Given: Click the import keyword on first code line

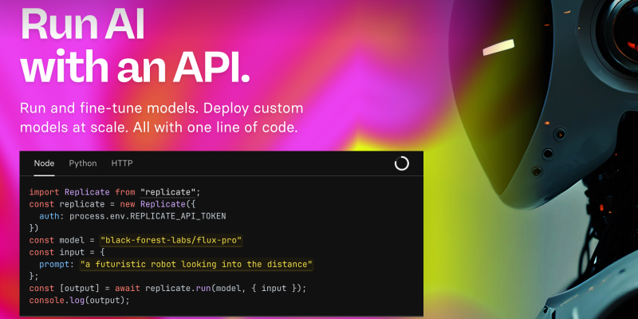Looking at the screenshot, I should 45,192.
